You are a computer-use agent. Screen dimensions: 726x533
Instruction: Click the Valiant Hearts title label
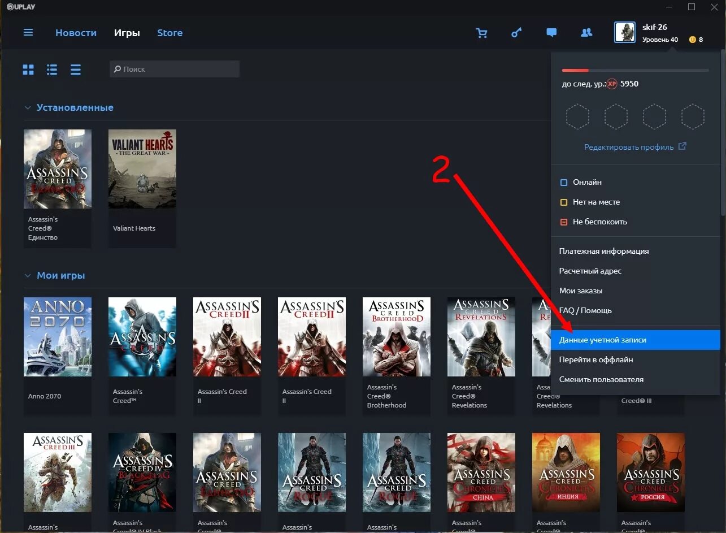134,228
